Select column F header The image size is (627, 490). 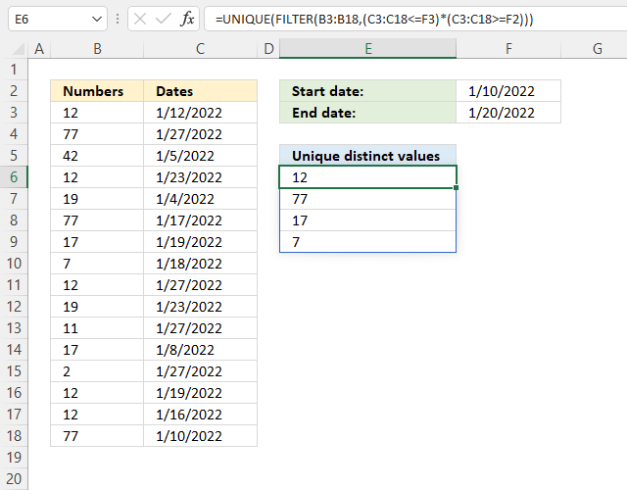pos(508,49)
